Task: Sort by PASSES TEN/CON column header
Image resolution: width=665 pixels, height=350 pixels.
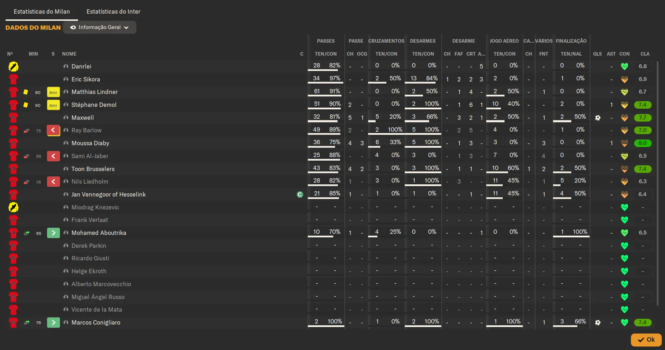Action: point(326,54)
